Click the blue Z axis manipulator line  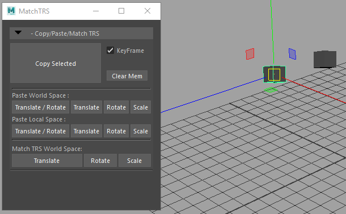(x=213, y=95)
